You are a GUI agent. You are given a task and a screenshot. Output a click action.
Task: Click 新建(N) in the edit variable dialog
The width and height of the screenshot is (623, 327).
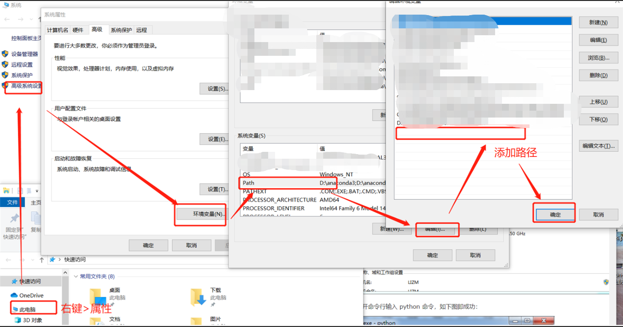click(598, 22)
